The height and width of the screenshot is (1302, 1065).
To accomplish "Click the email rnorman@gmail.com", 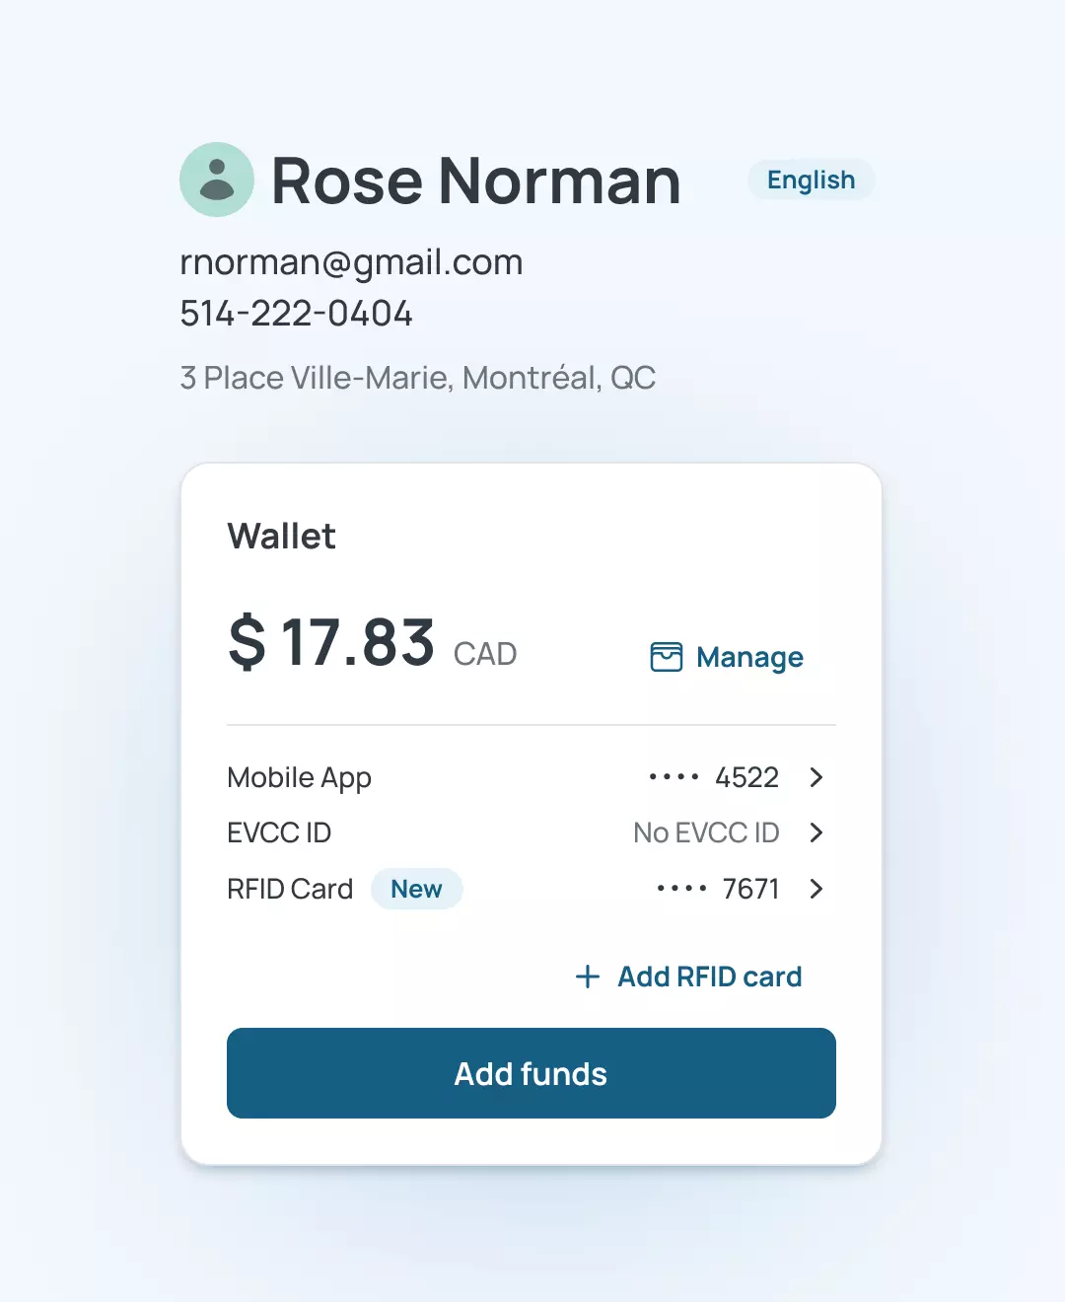I will (351, 262).
